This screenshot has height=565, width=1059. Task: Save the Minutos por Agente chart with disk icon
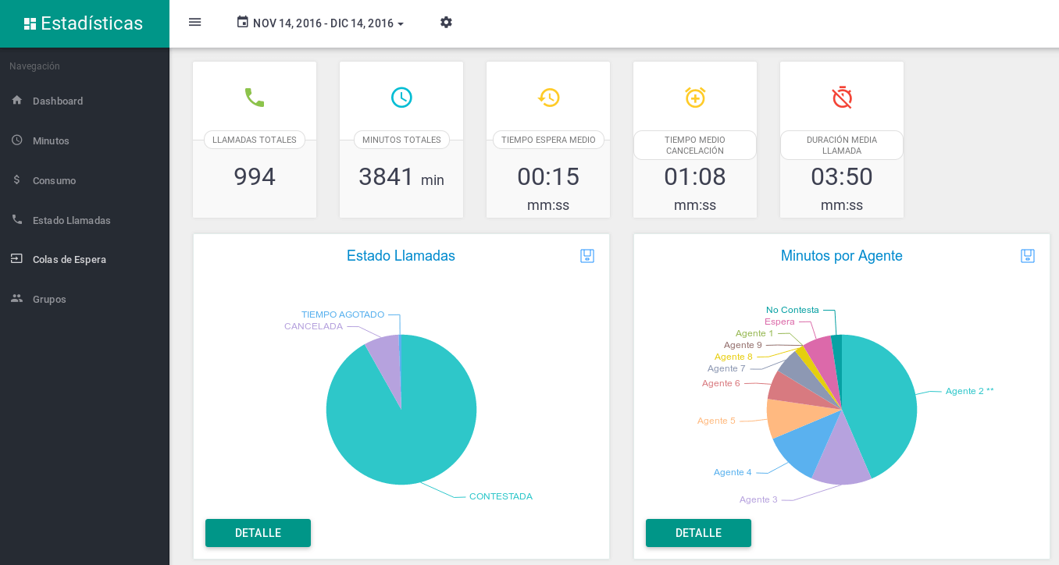pos(1028,256)
